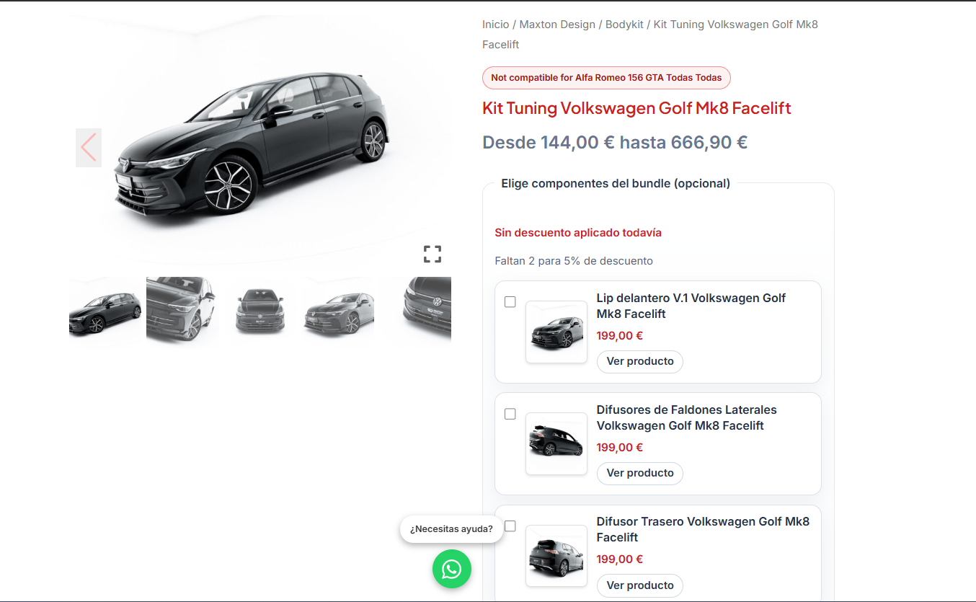Navigate to the Bodykit category
The width and height of the screenshot is (976, 602).
624,24
